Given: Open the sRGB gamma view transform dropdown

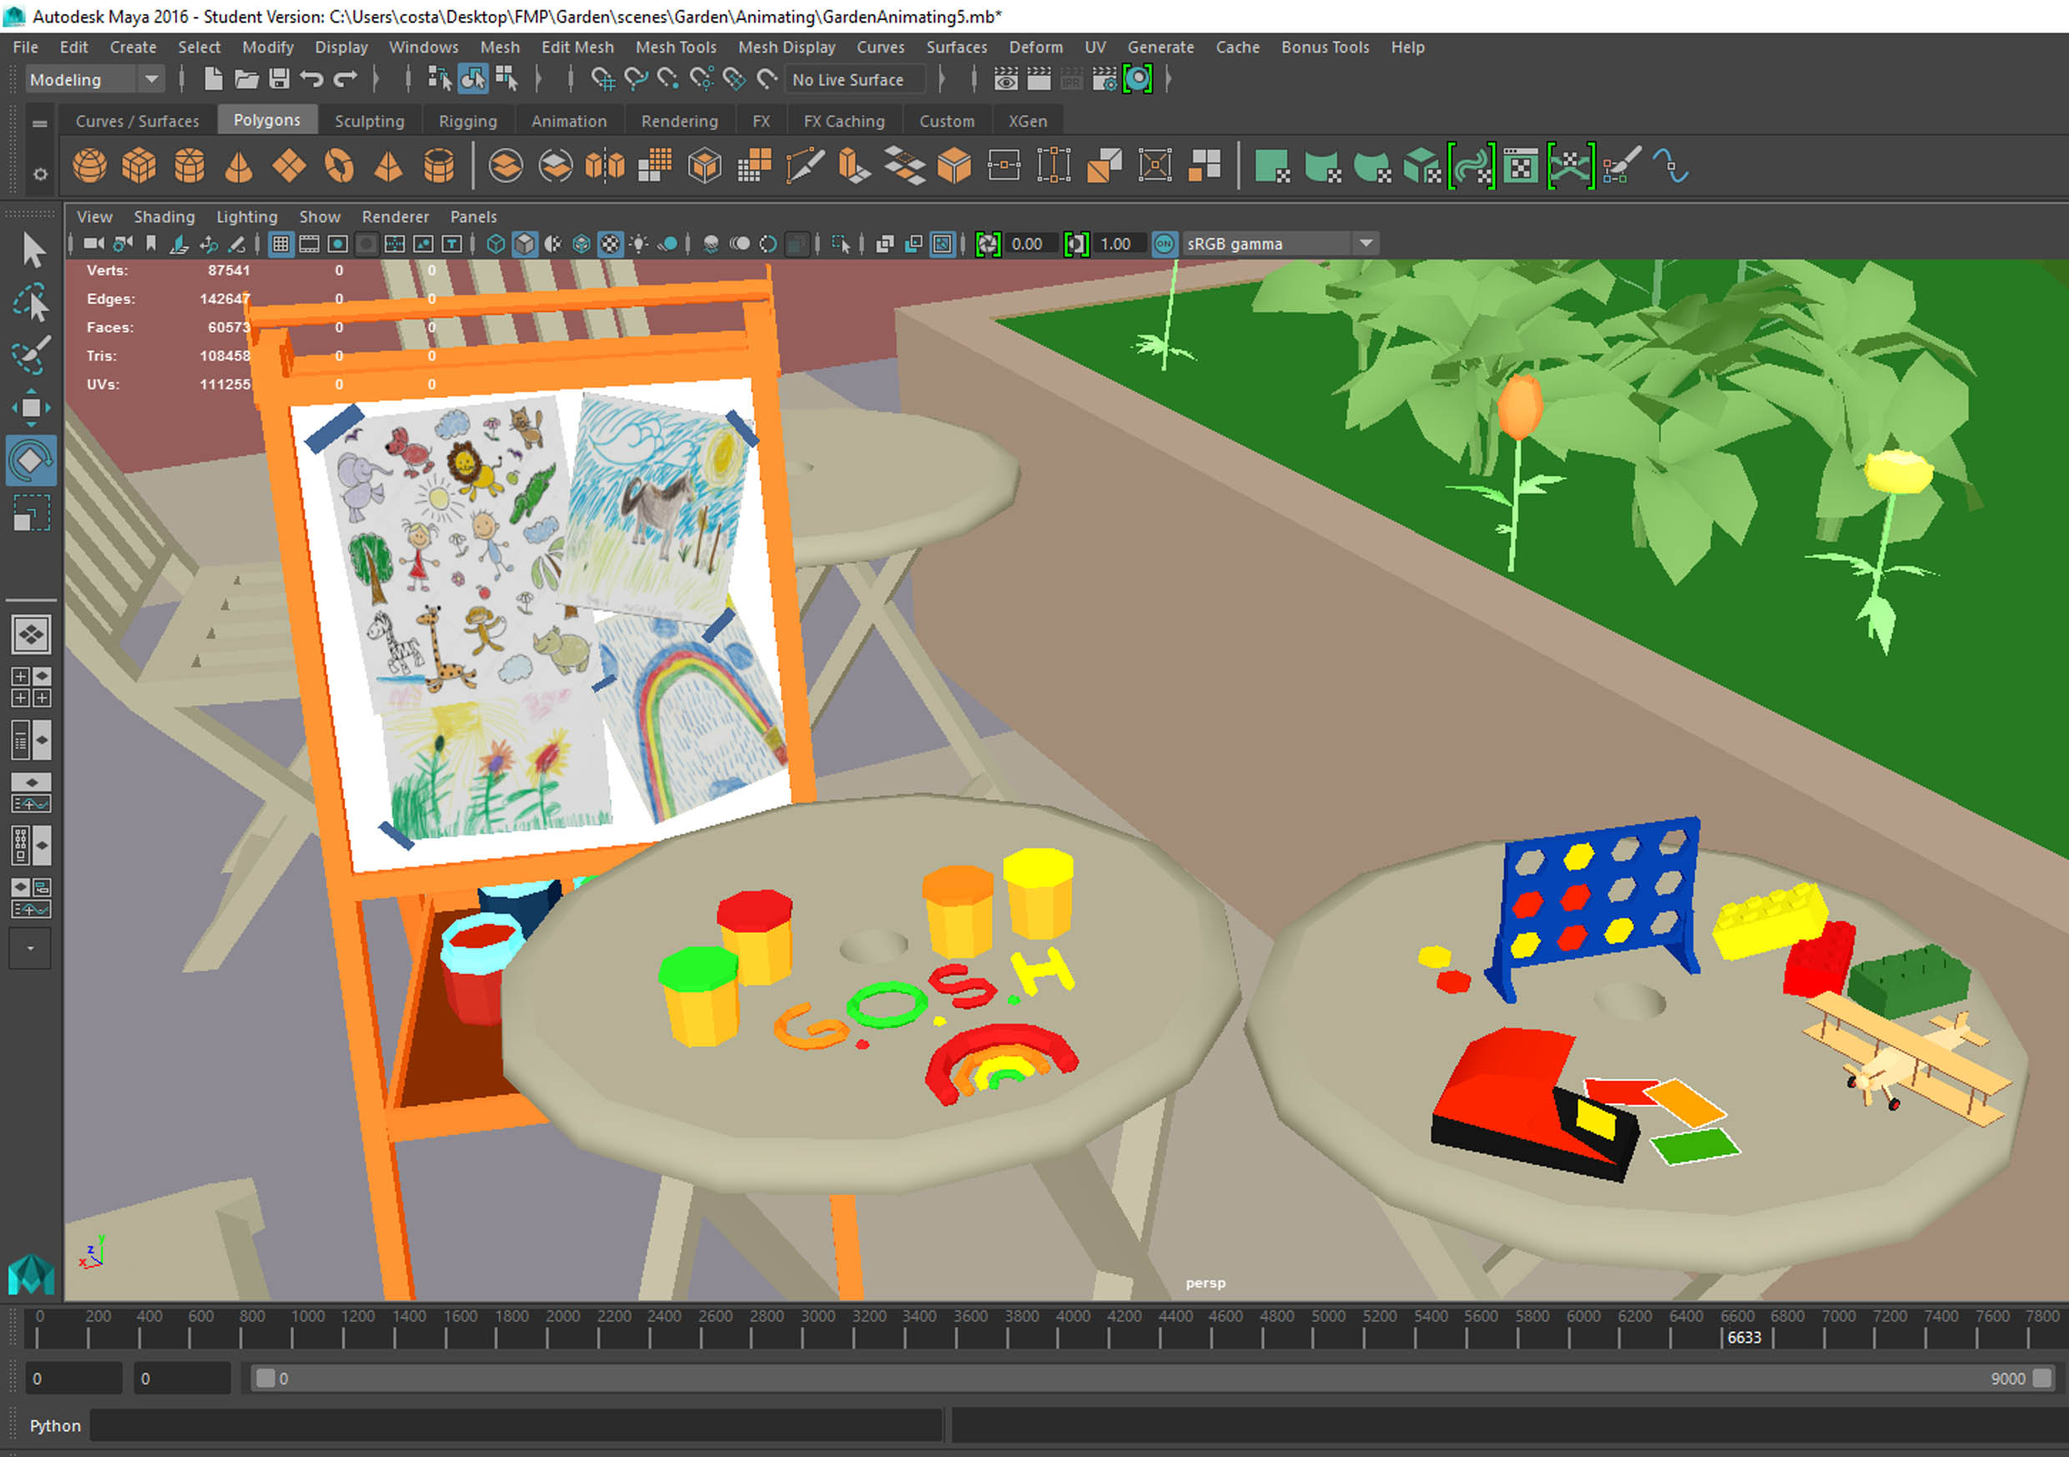Looking at the screenshot, I should tap(1366, 245).
